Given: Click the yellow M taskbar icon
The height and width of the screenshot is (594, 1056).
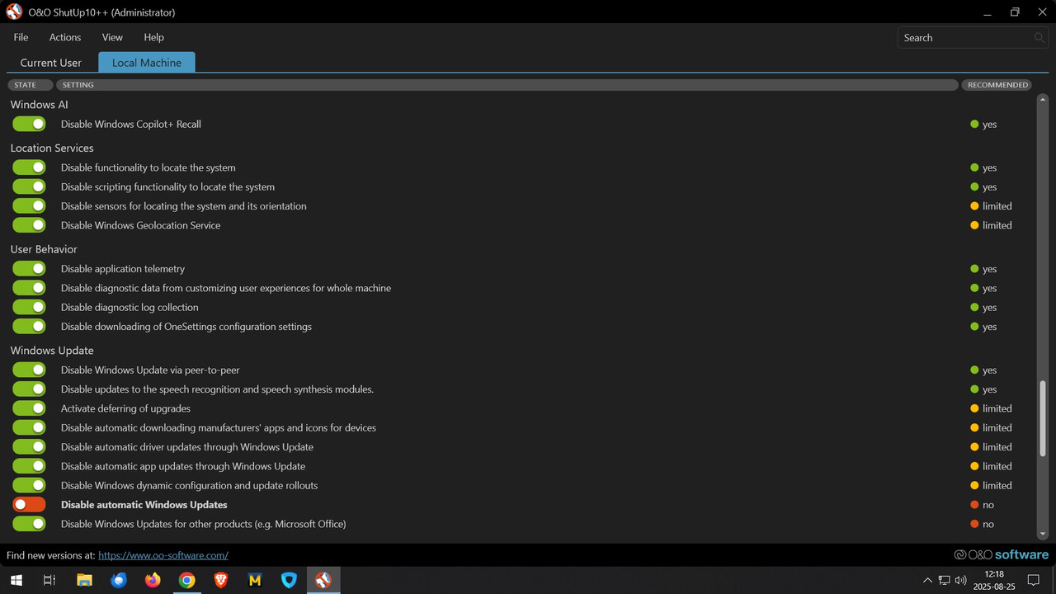Looking at the screenshot, I should point(255,580).
